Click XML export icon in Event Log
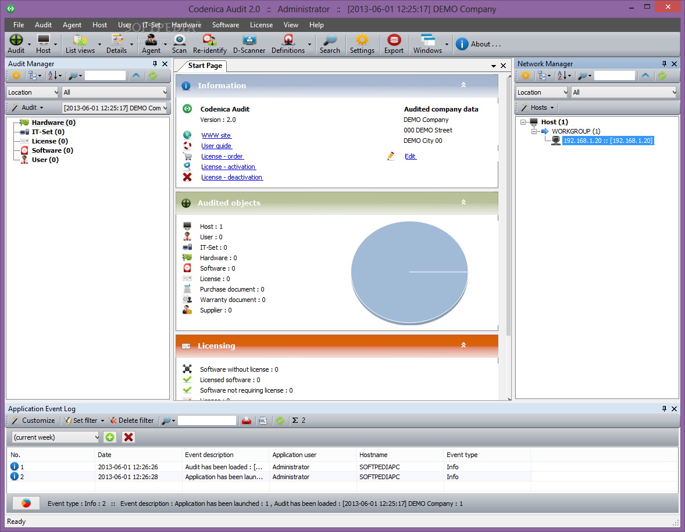685x532 pixels. point(263,420)
